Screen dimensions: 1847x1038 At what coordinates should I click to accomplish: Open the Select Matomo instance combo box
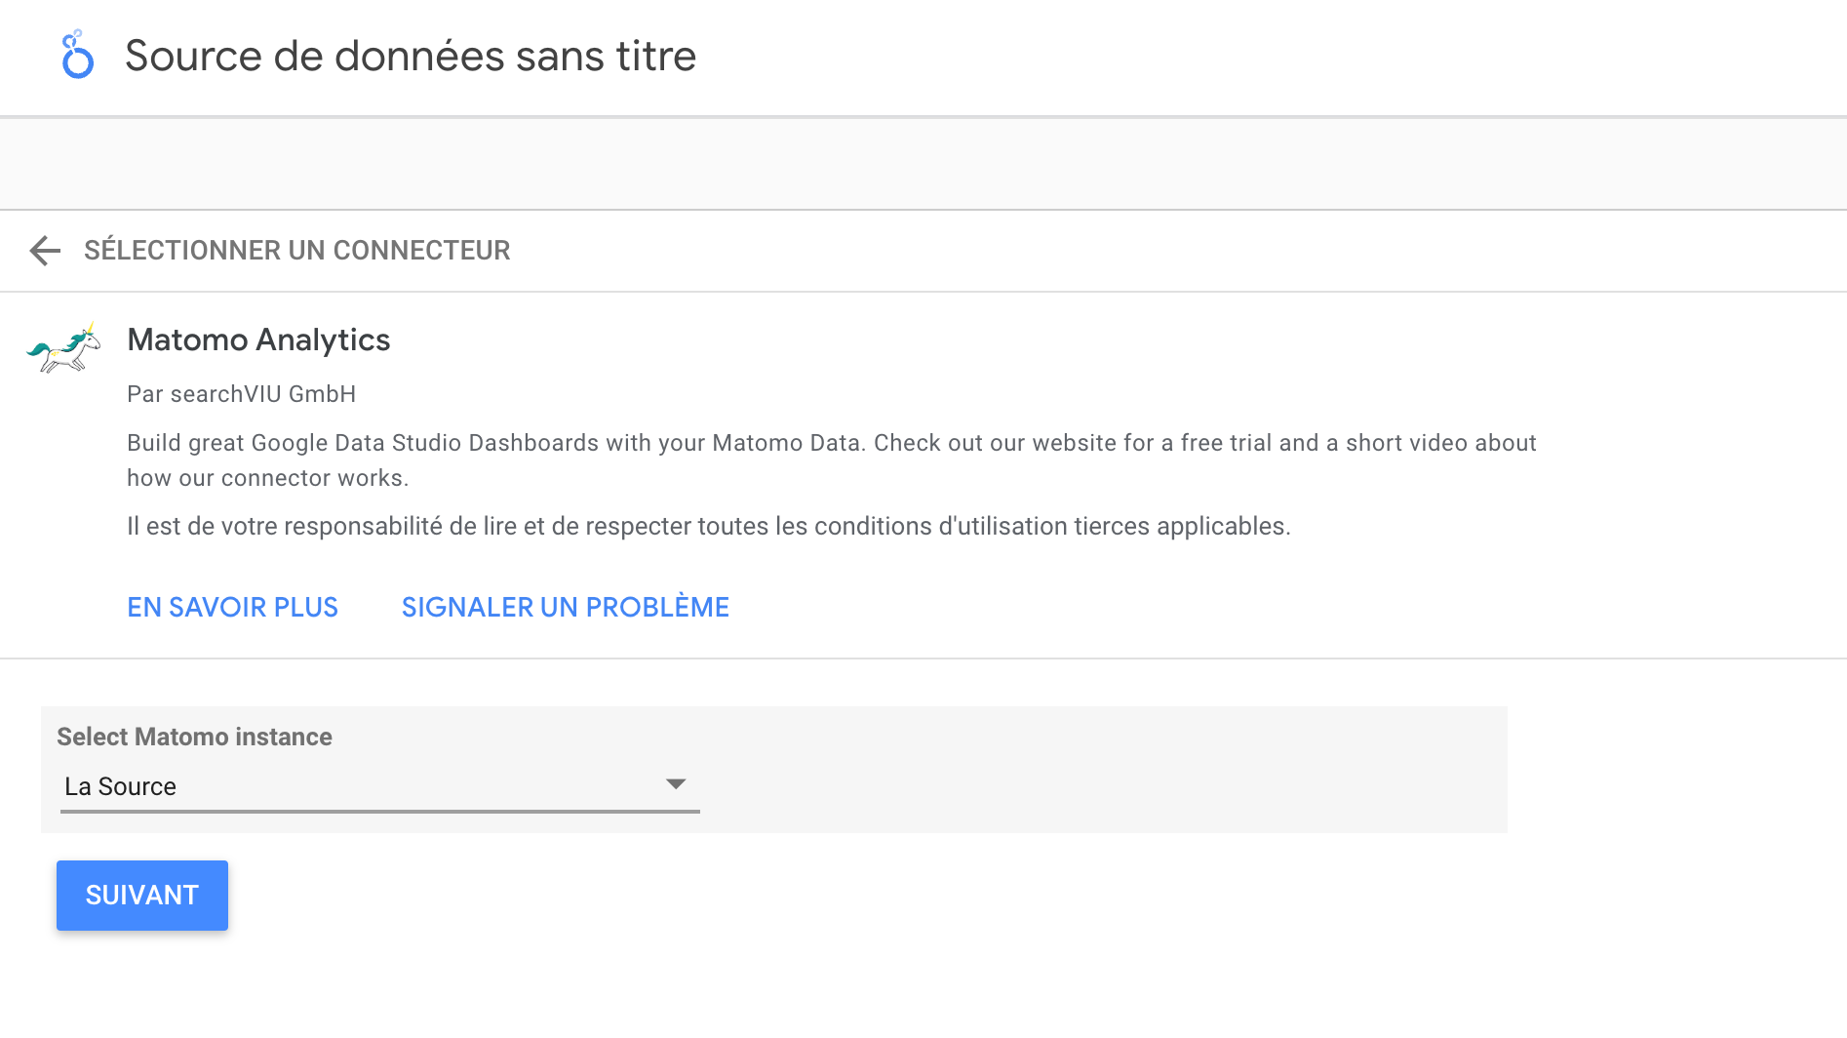[x=379, y=786]
